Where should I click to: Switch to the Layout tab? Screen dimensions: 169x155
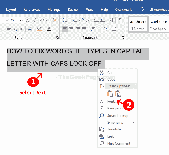click(11, 10)
